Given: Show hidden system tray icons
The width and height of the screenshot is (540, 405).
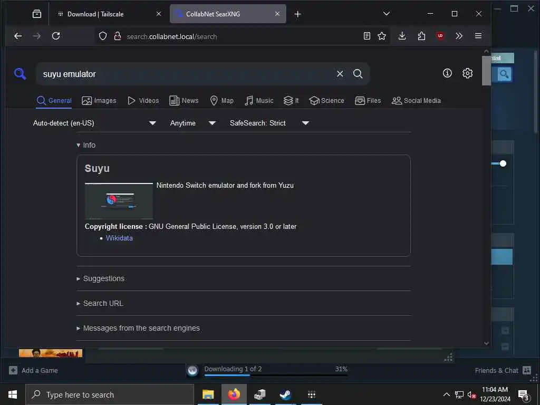Looking at the screenshot, I should (446, 394).
